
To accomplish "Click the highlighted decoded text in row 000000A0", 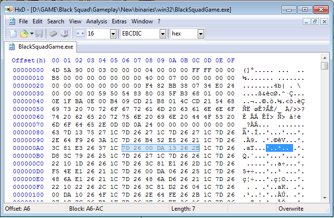I will [x=279, y=148].
